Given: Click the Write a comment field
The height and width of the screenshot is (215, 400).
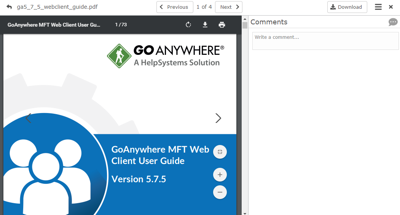Looking at the screenshot, I should pyautogui.click(x=325, y=41).
